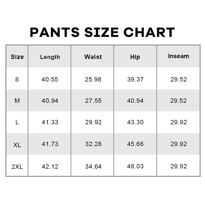The height and width of the screenshot is (205, 205).
Task: Click the 25.98 waist value
Action: [93, 79]
